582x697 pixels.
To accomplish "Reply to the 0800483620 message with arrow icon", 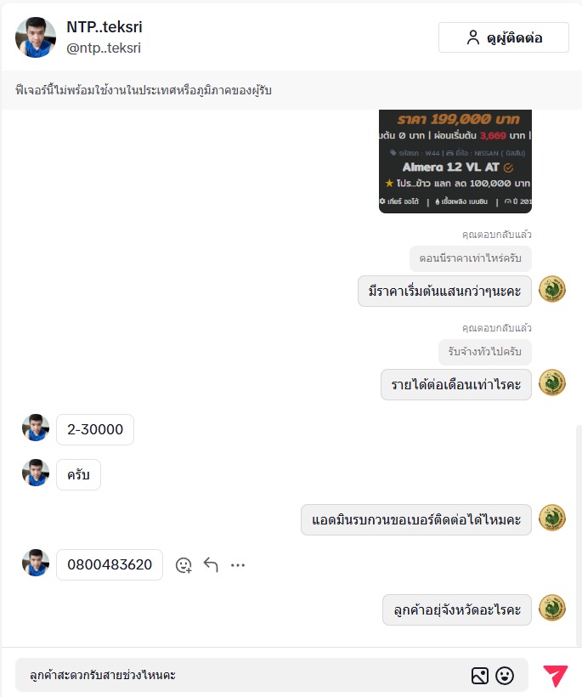I will tap(211, 565).
